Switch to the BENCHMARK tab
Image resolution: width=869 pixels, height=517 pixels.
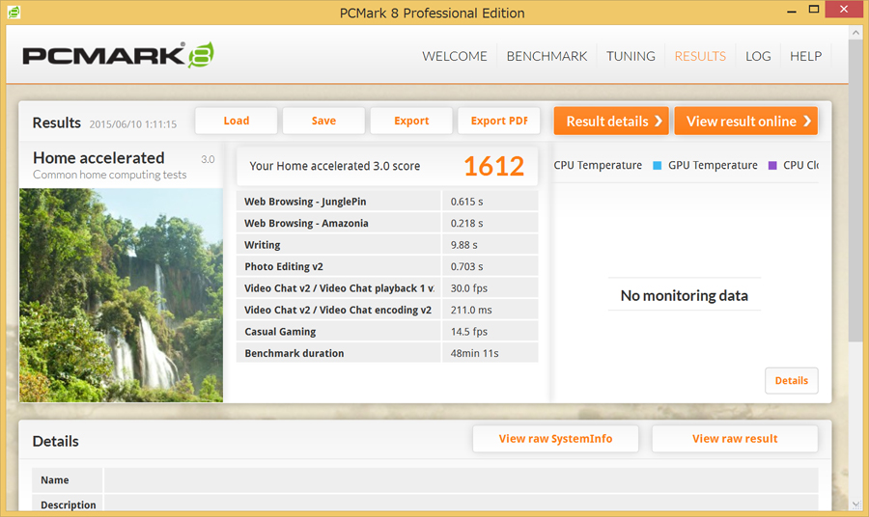click(547, 56)
